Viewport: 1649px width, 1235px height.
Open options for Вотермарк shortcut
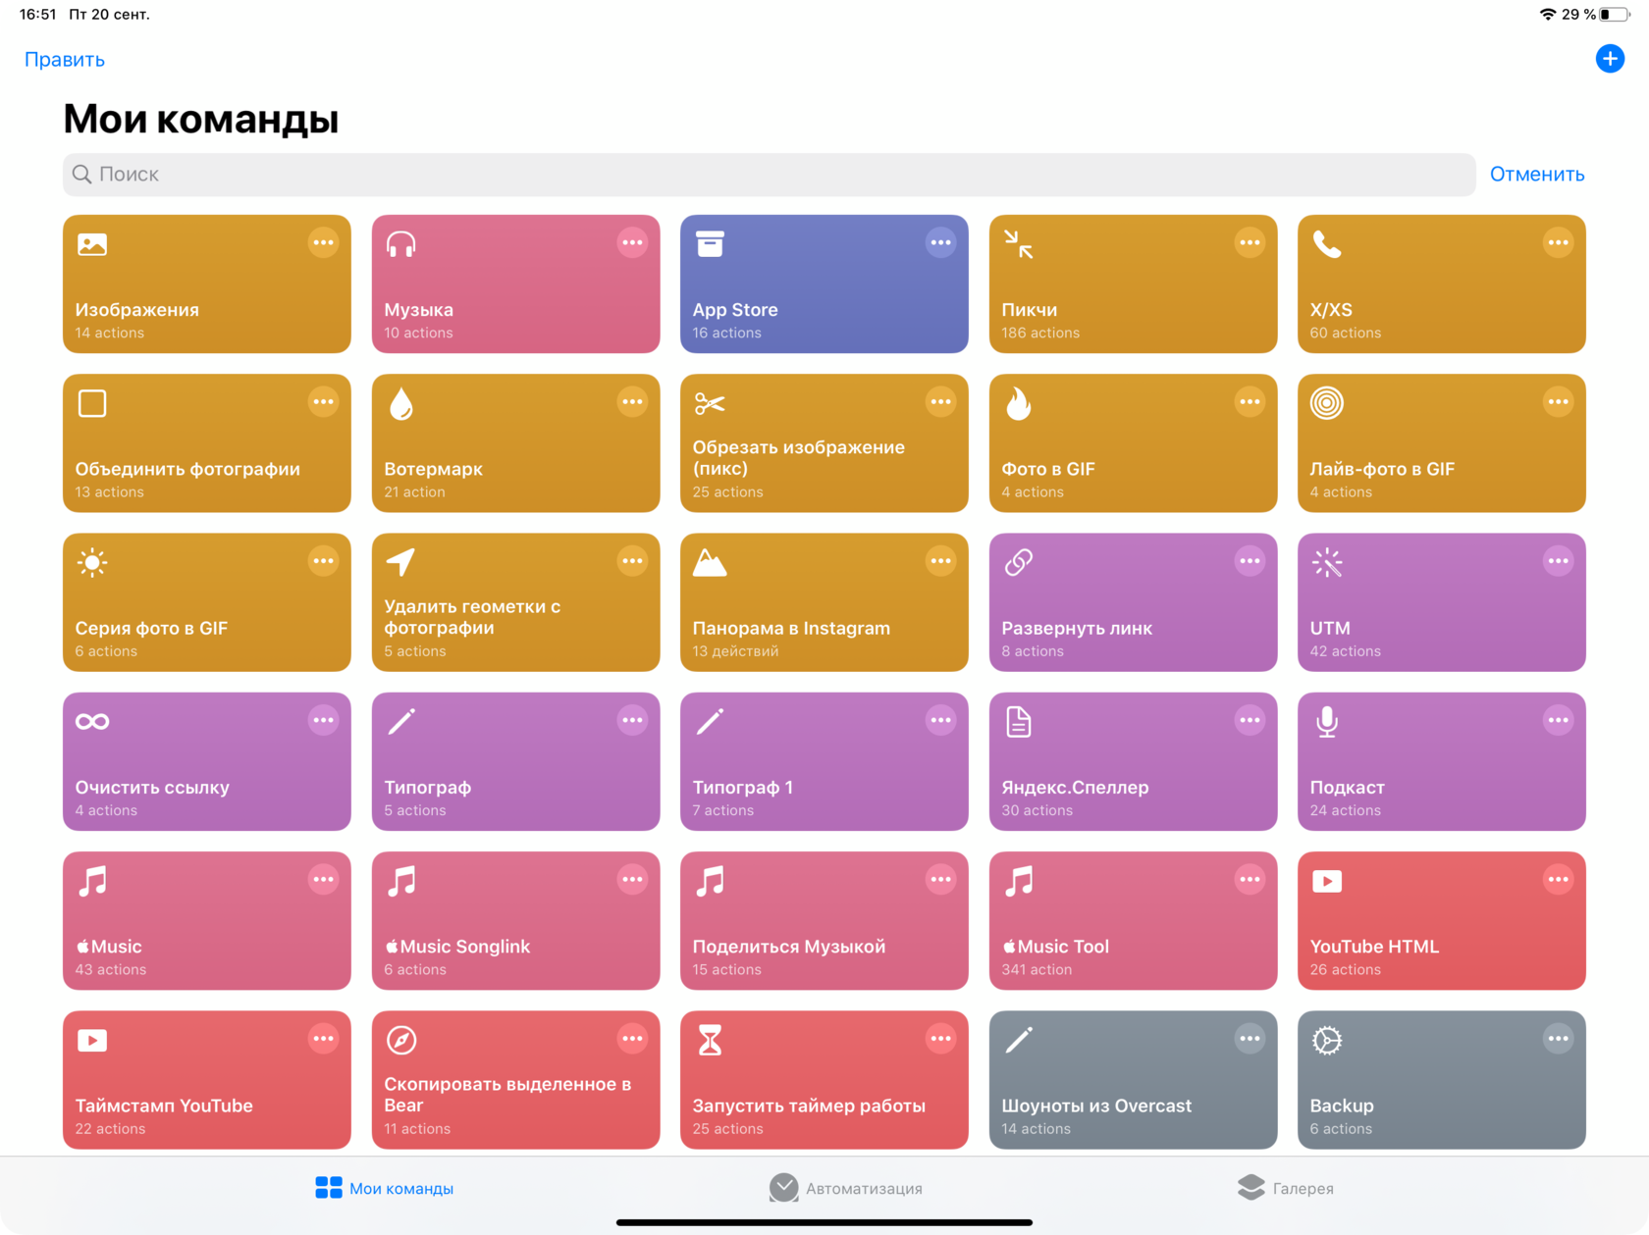pos(632,401)
